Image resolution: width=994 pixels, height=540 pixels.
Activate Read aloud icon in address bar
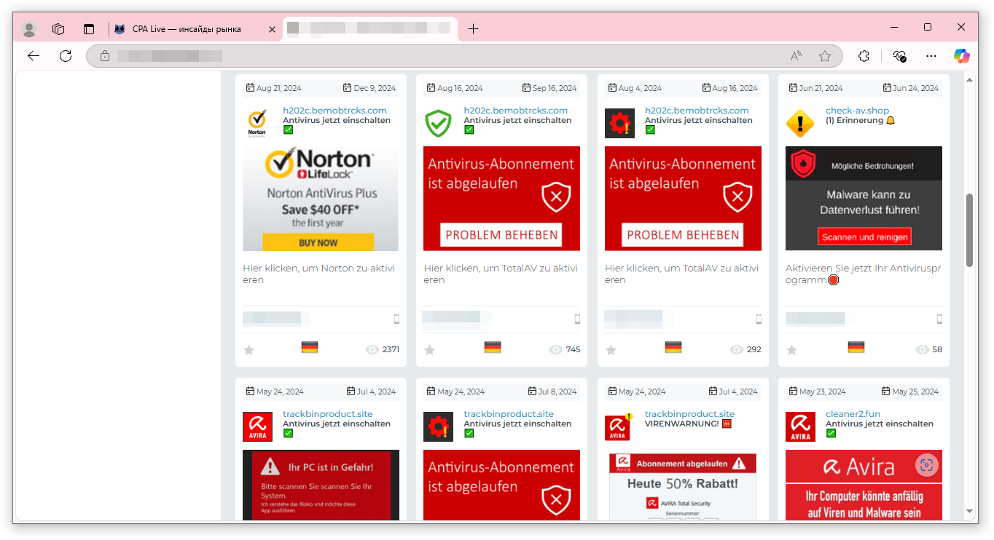tap(797, 56)
